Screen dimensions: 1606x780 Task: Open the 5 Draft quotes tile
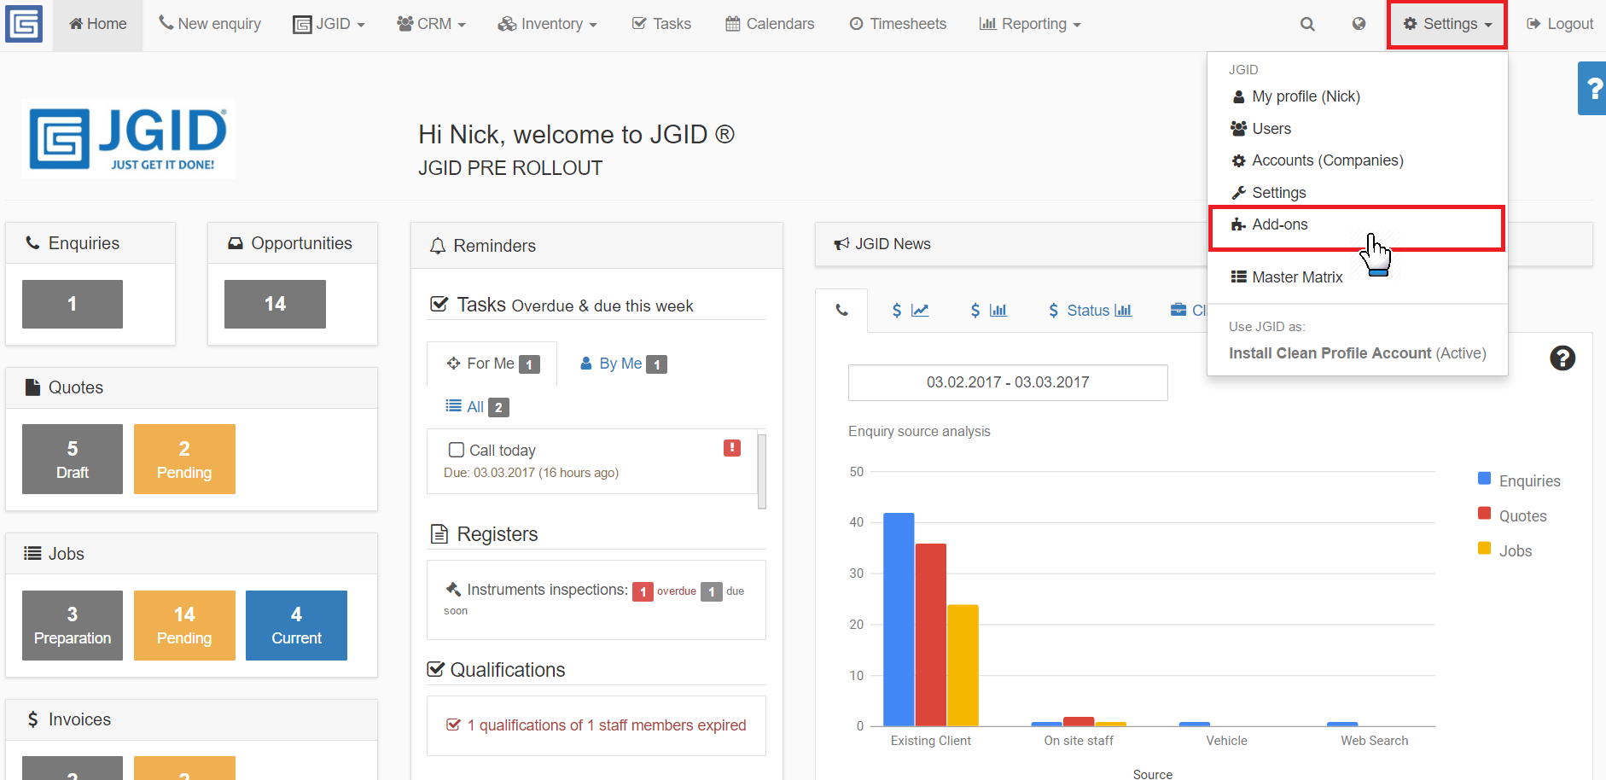point(73,459)
